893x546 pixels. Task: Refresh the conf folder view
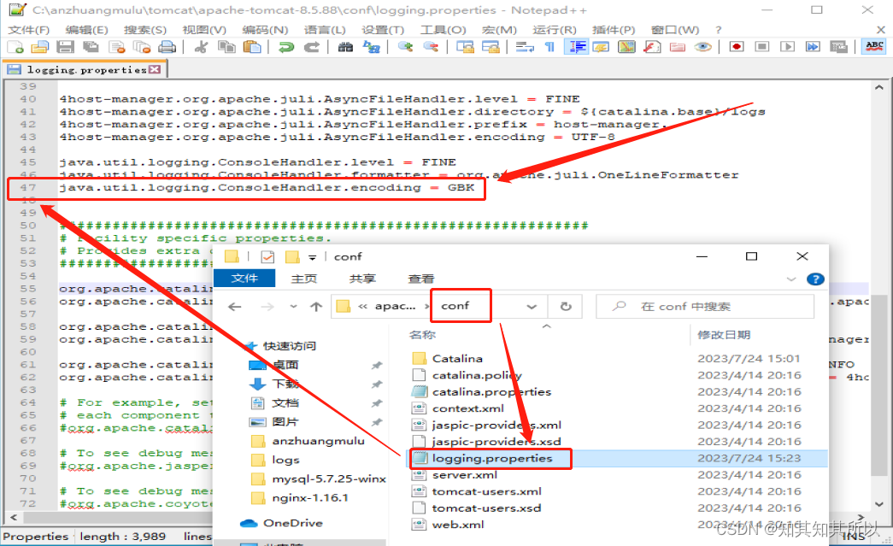point(566,306)
